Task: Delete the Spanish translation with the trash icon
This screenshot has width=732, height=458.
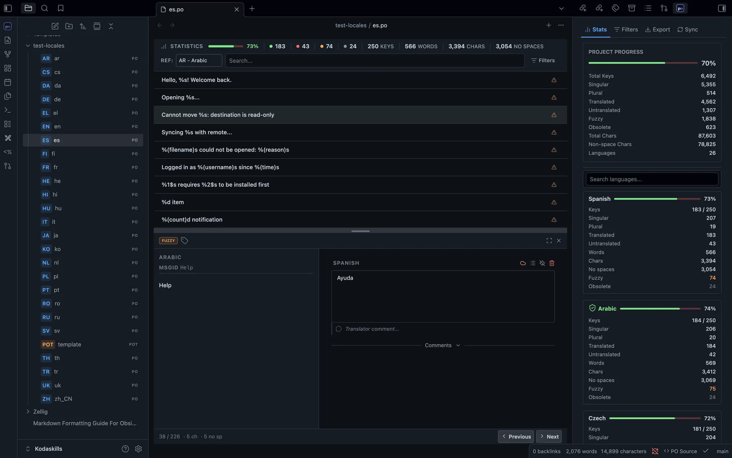Action: click(x=552, y=263)
